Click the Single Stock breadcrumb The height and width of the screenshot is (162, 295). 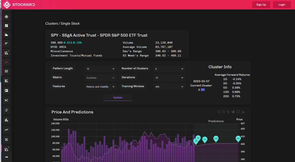coord(70,24)
